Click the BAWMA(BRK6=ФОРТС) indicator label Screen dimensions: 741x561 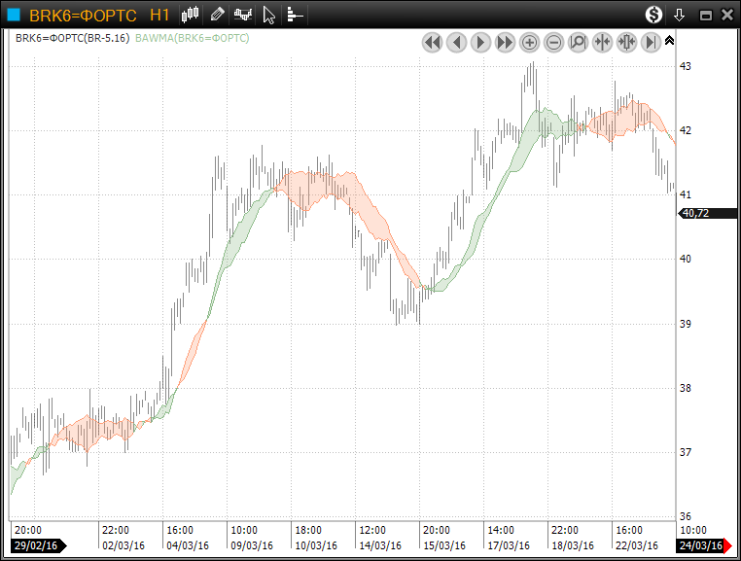(193, 38)
